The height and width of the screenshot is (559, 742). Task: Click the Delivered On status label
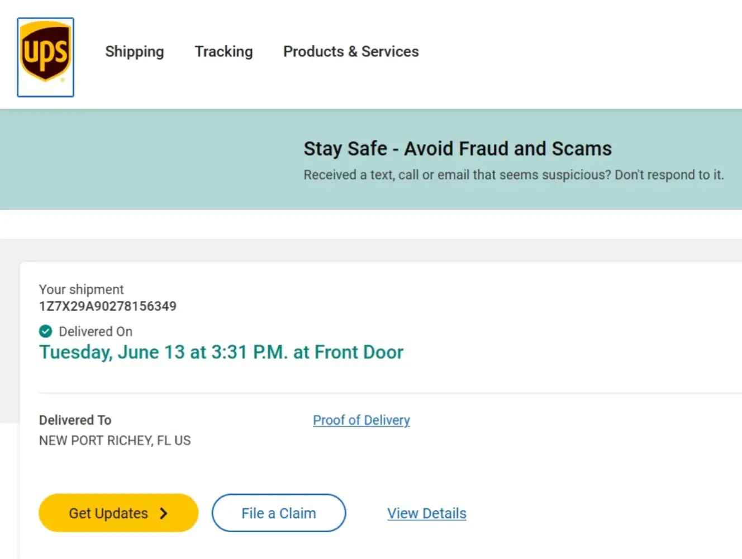[x=96, y=331]
